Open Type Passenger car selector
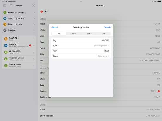Viewport: 162px width, 121px height. pyautogui.click(x=81, y=46)
